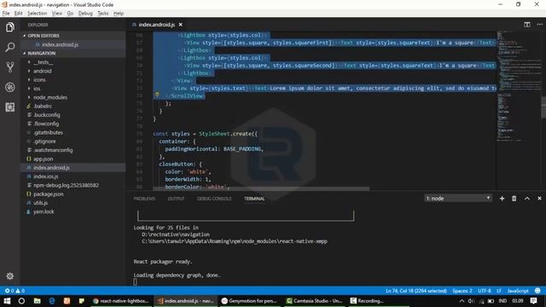Open the Go menu
Image resolution: width=546 pixels, height=307 pixels.
tap(70, 14)
